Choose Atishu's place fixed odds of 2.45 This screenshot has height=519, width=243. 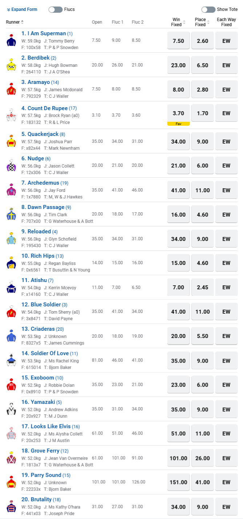pos(203,287)
